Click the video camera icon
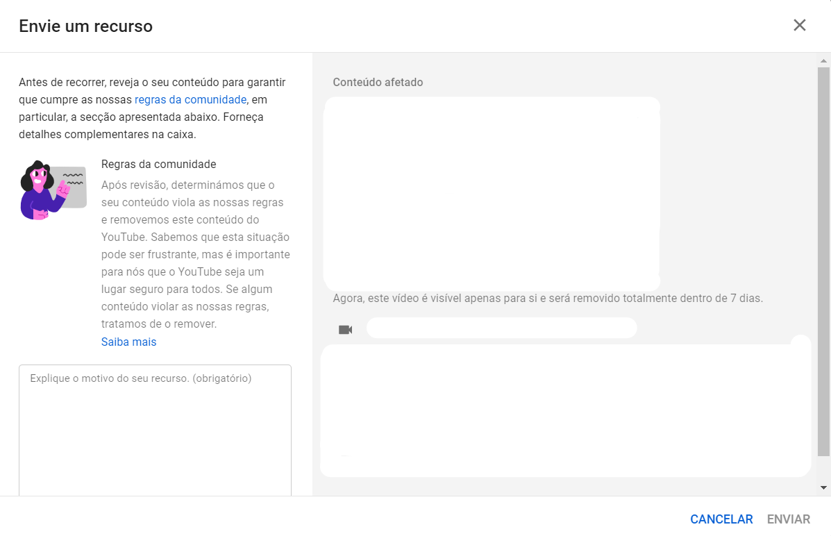The image size is (831, 536). 346,330
